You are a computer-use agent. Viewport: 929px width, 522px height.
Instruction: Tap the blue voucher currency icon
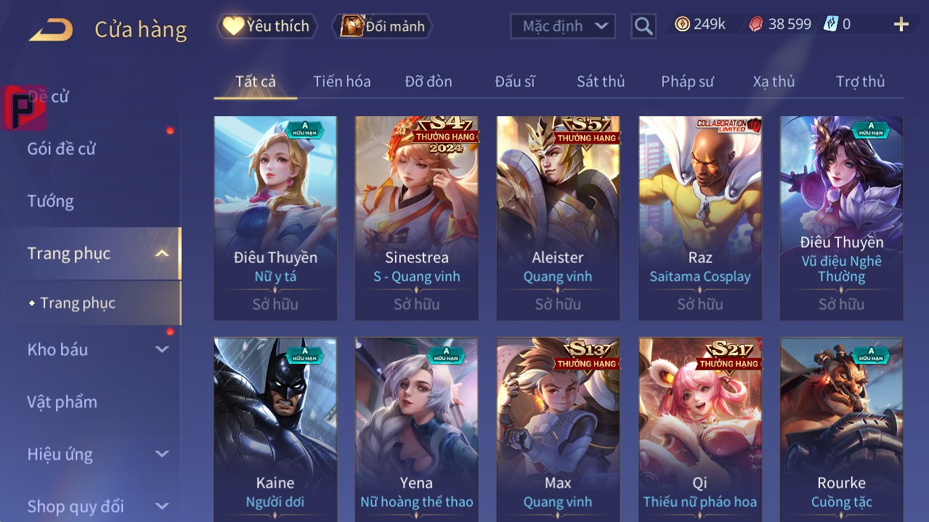pyautogui.click(x=830, y=24)
